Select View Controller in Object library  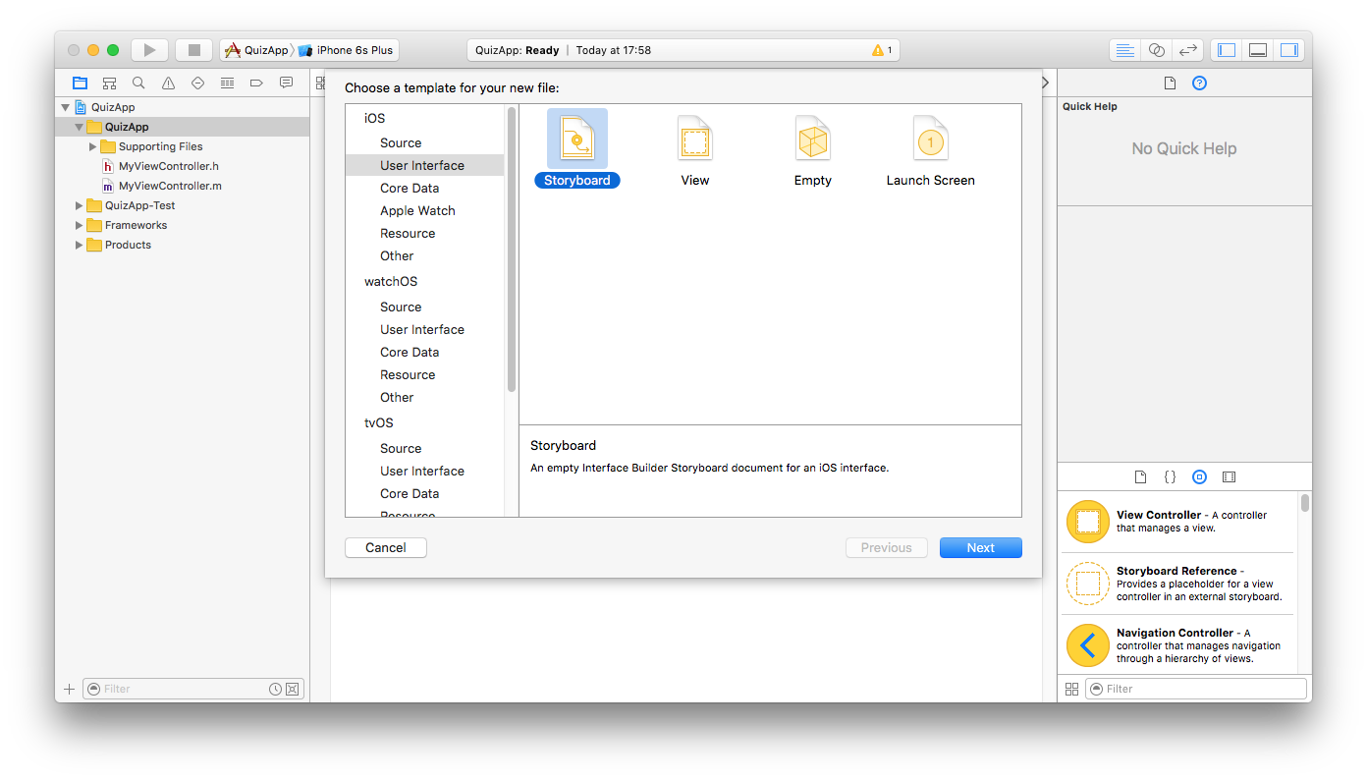[x=1179, y=522]
